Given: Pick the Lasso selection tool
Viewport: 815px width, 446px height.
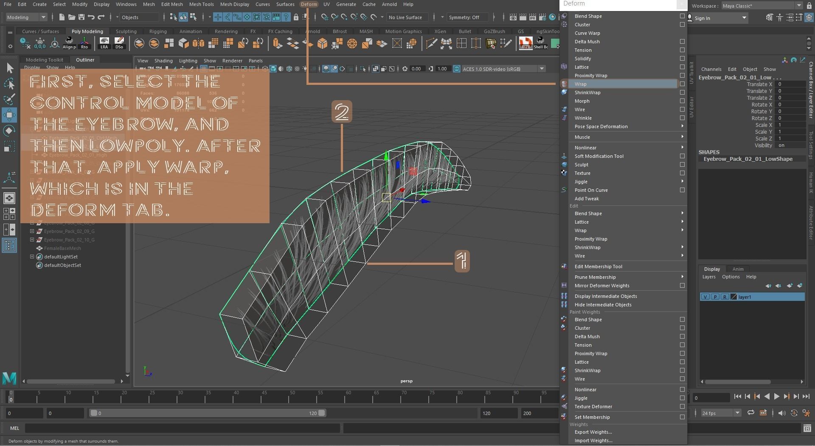Looking at the screenshot, I should [9, 84].
